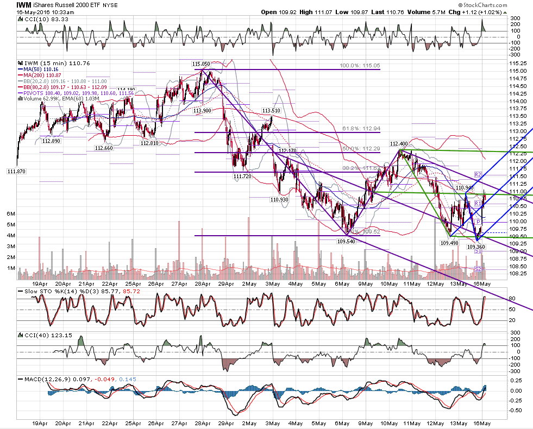
Task: Click the 109.540 low price label
Action: tap(346, 242)
